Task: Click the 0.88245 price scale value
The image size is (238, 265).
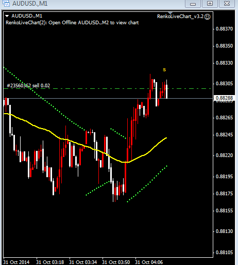Action: point(224,135)
